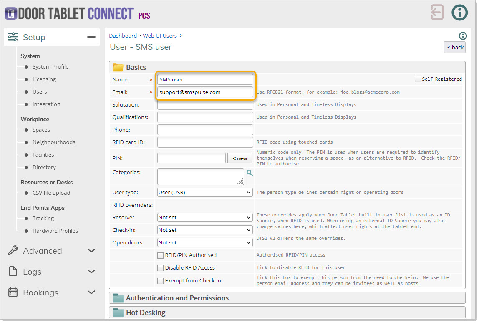This screenshot has width=479, height=323.
Task: Check the Exempt from Check-in box
Action: coord(160,281)
